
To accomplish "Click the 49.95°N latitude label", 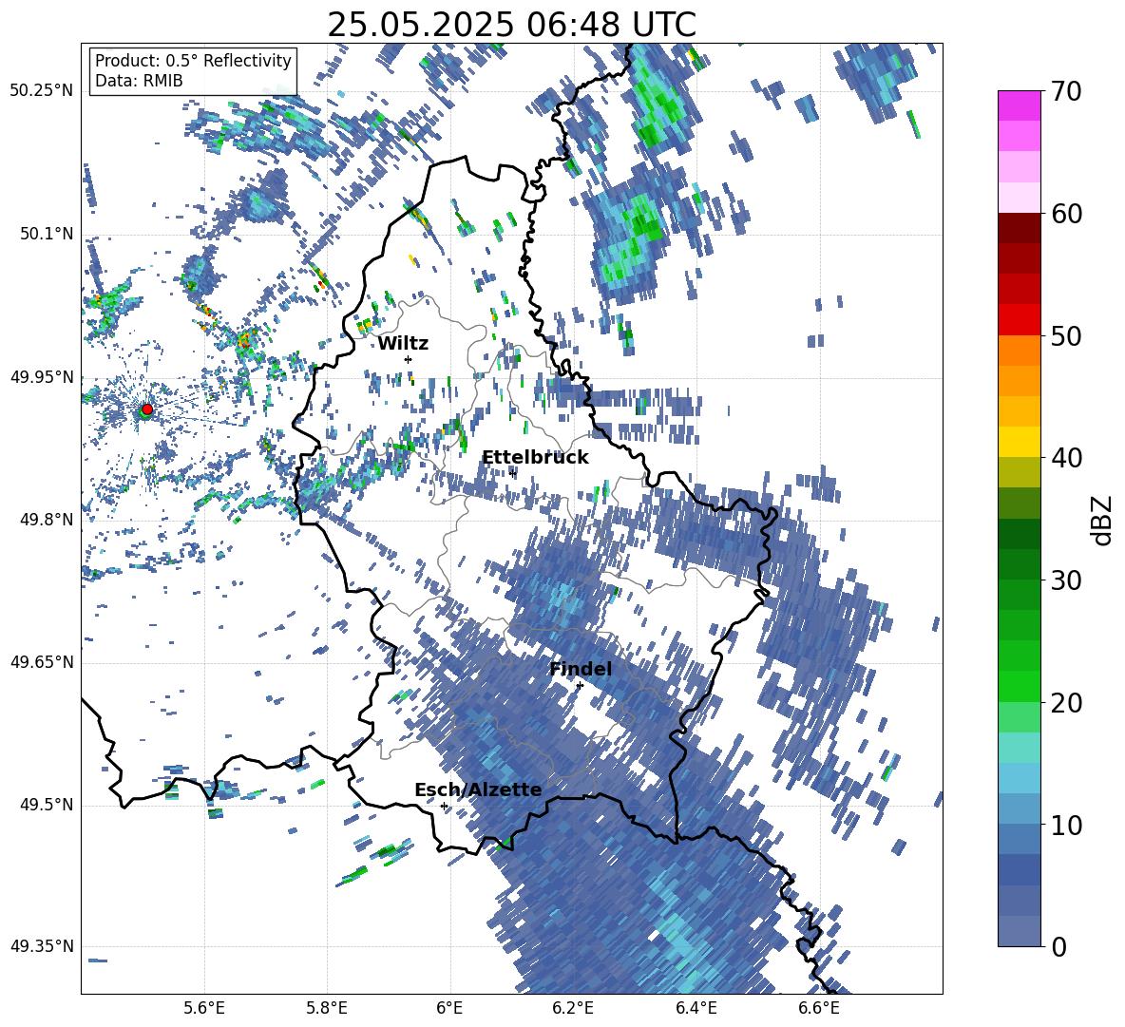I will (x=42, y=377).
